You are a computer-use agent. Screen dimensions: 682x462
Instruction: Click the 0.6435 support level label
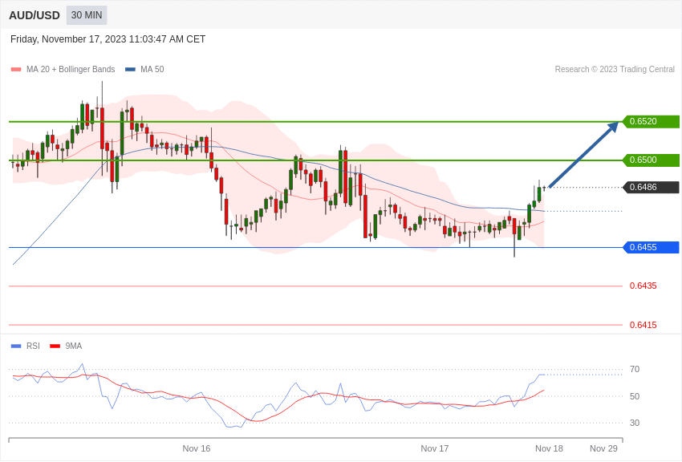643,286
